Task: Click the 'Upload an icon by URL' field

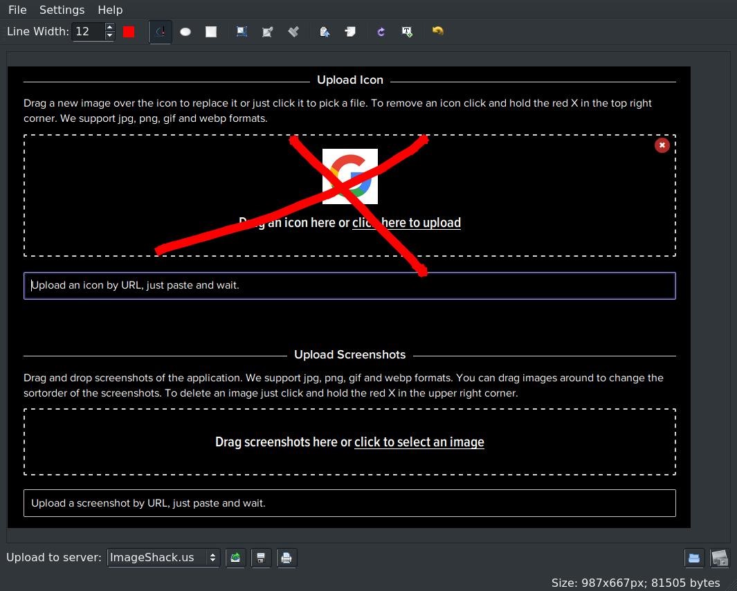Action: point(349,285)
